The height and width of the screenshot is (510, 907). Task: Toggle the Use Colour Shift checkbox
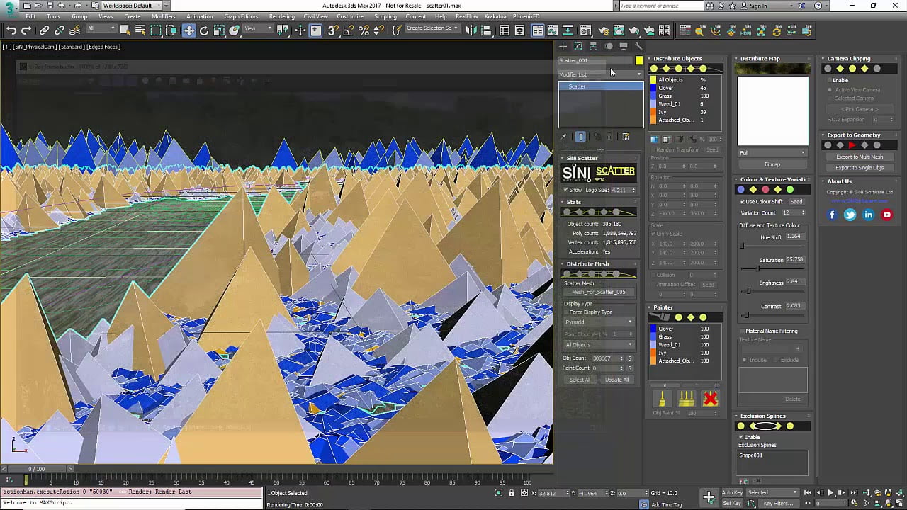743,202
